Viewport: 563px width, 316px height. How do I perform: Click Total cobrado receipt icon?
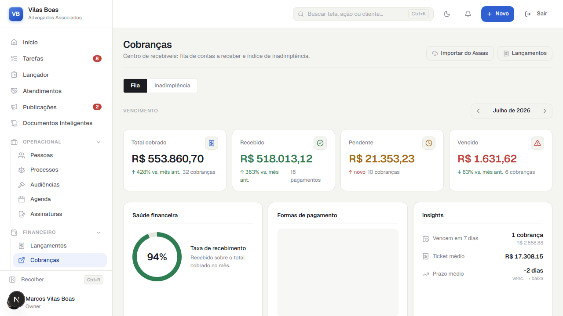click(x=212, y=143)
